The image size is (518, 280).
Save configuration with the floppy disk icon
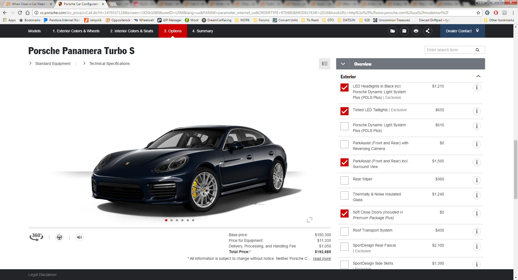tap(404, 31)
